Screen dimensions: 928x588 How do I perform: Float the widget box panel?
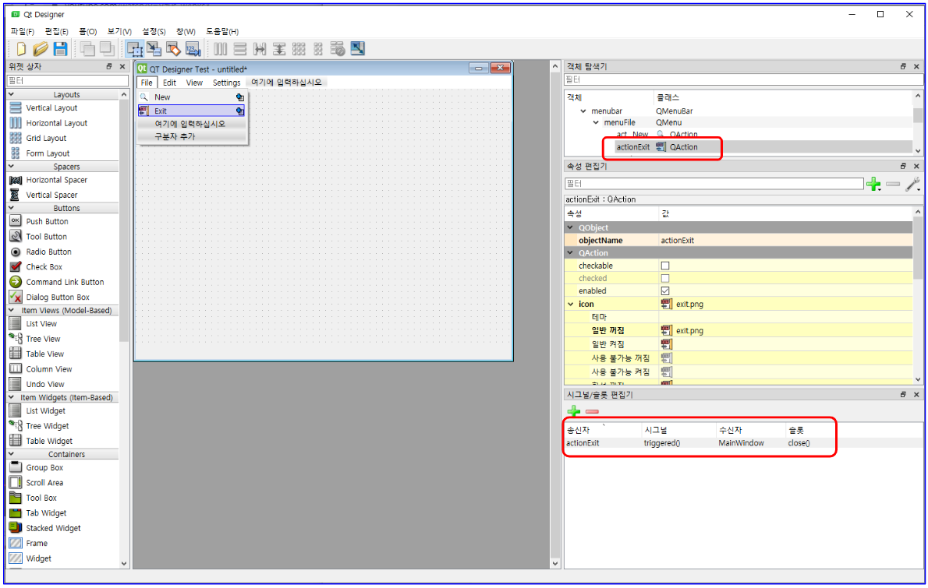109,67
